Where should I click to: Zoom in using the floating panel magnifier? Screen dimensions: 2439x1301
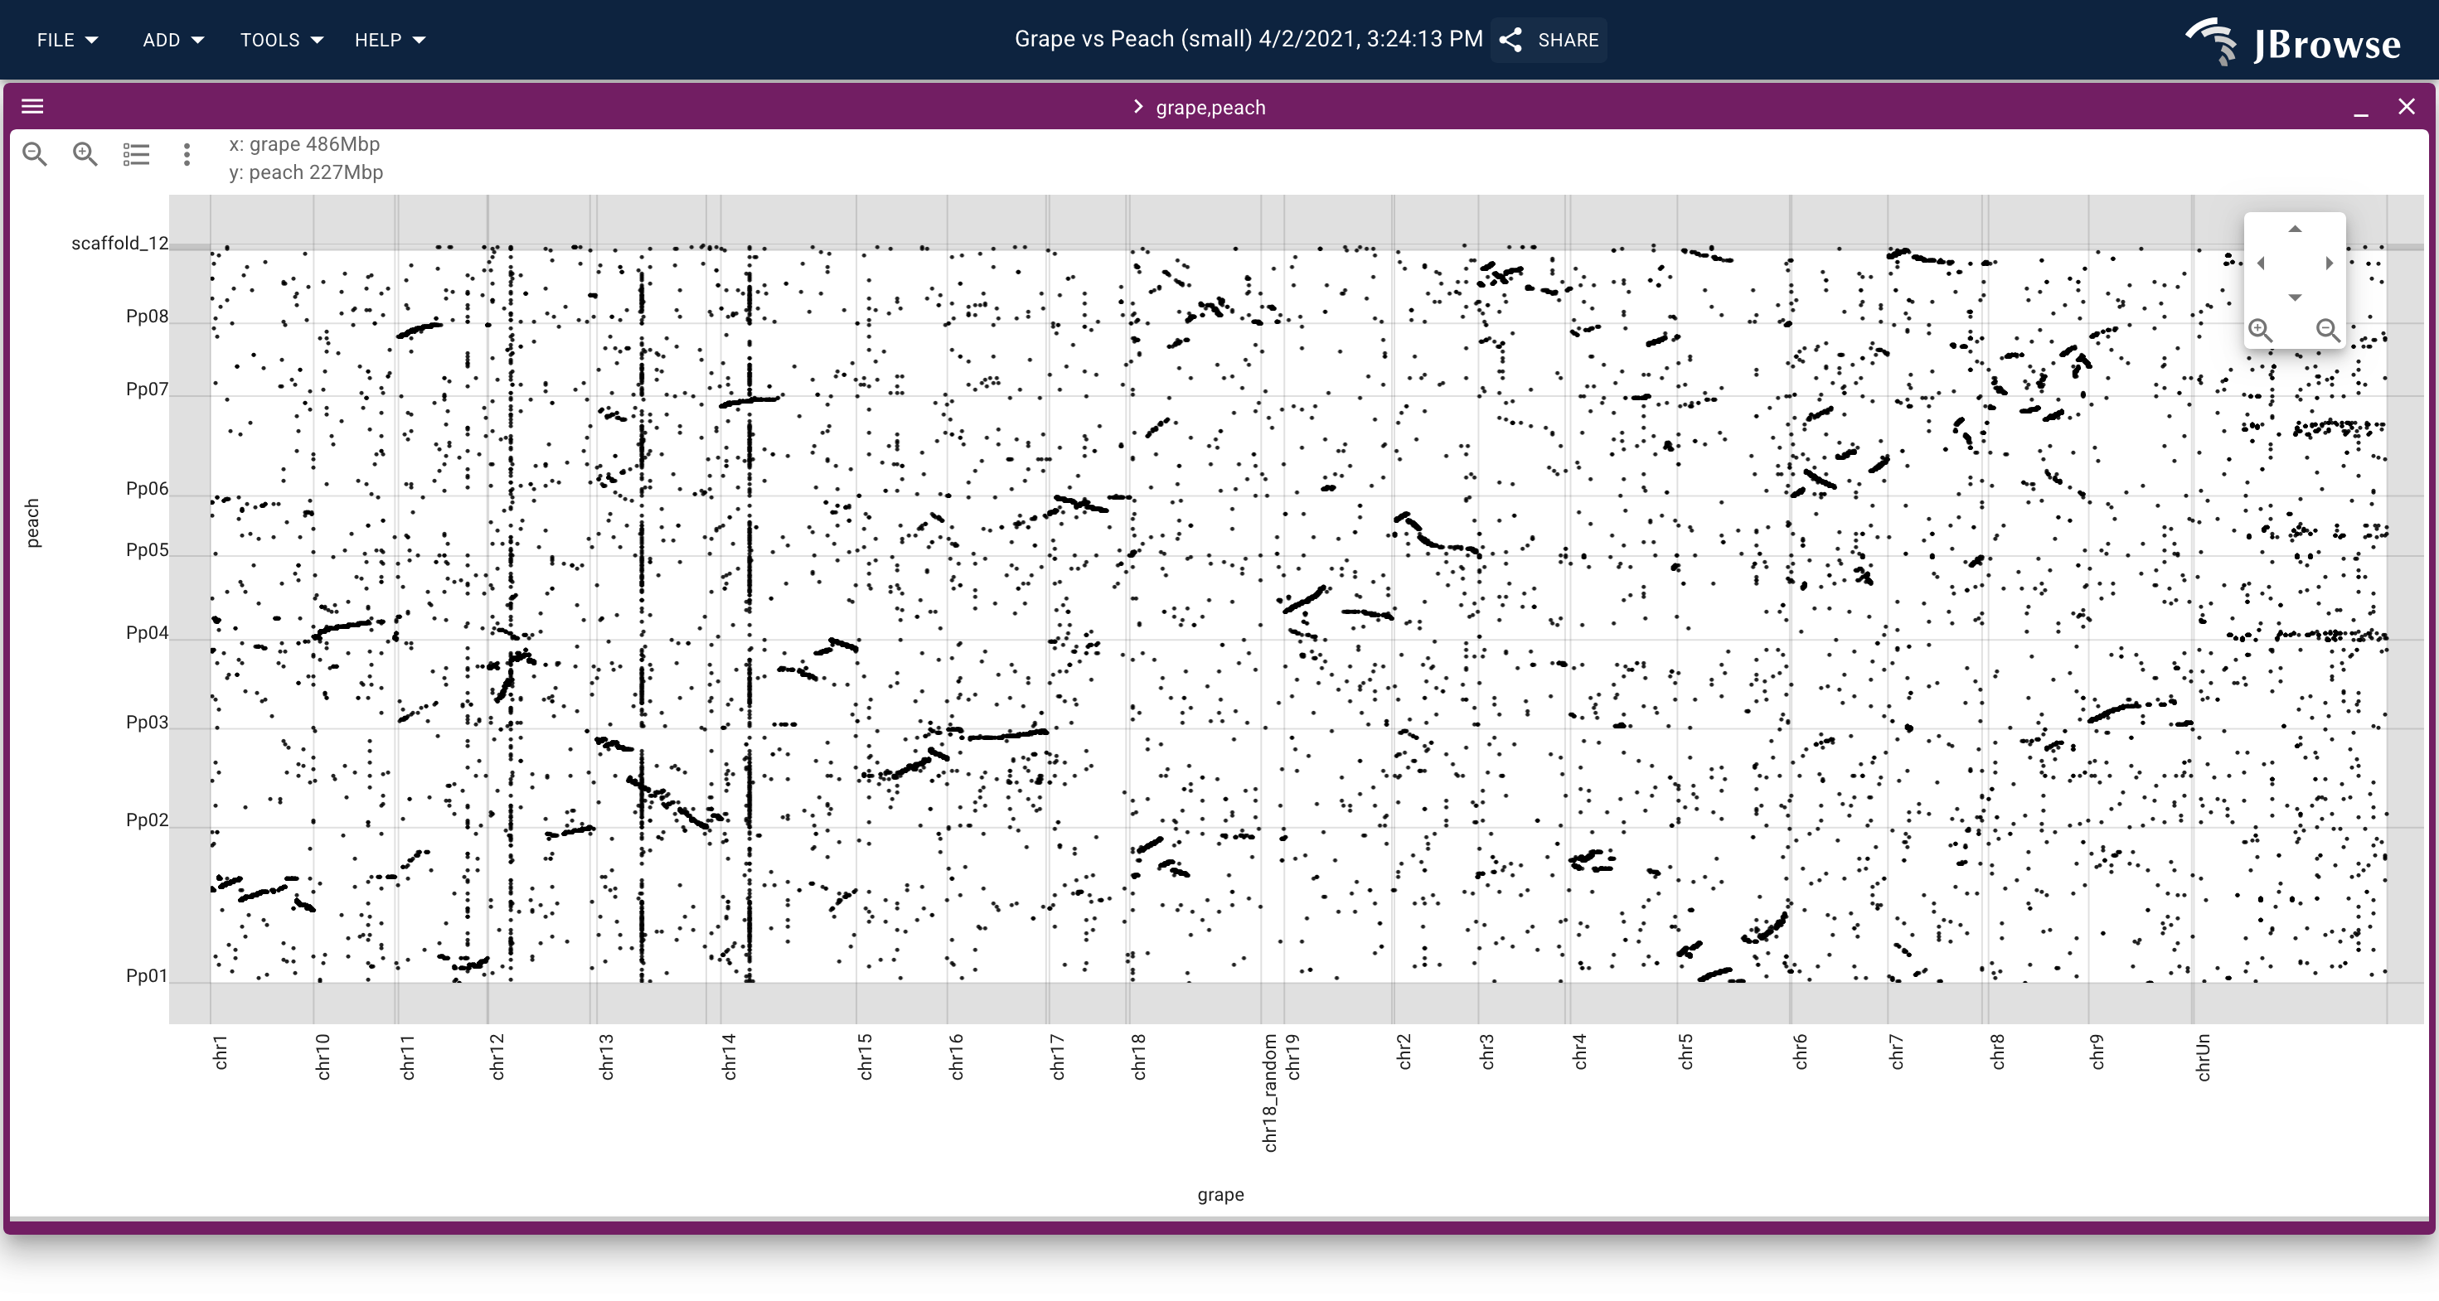coord(2261,329)
